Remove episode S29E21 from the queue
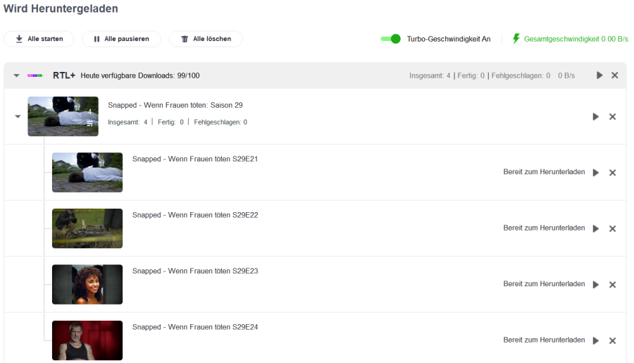 (x=612, y=173)
